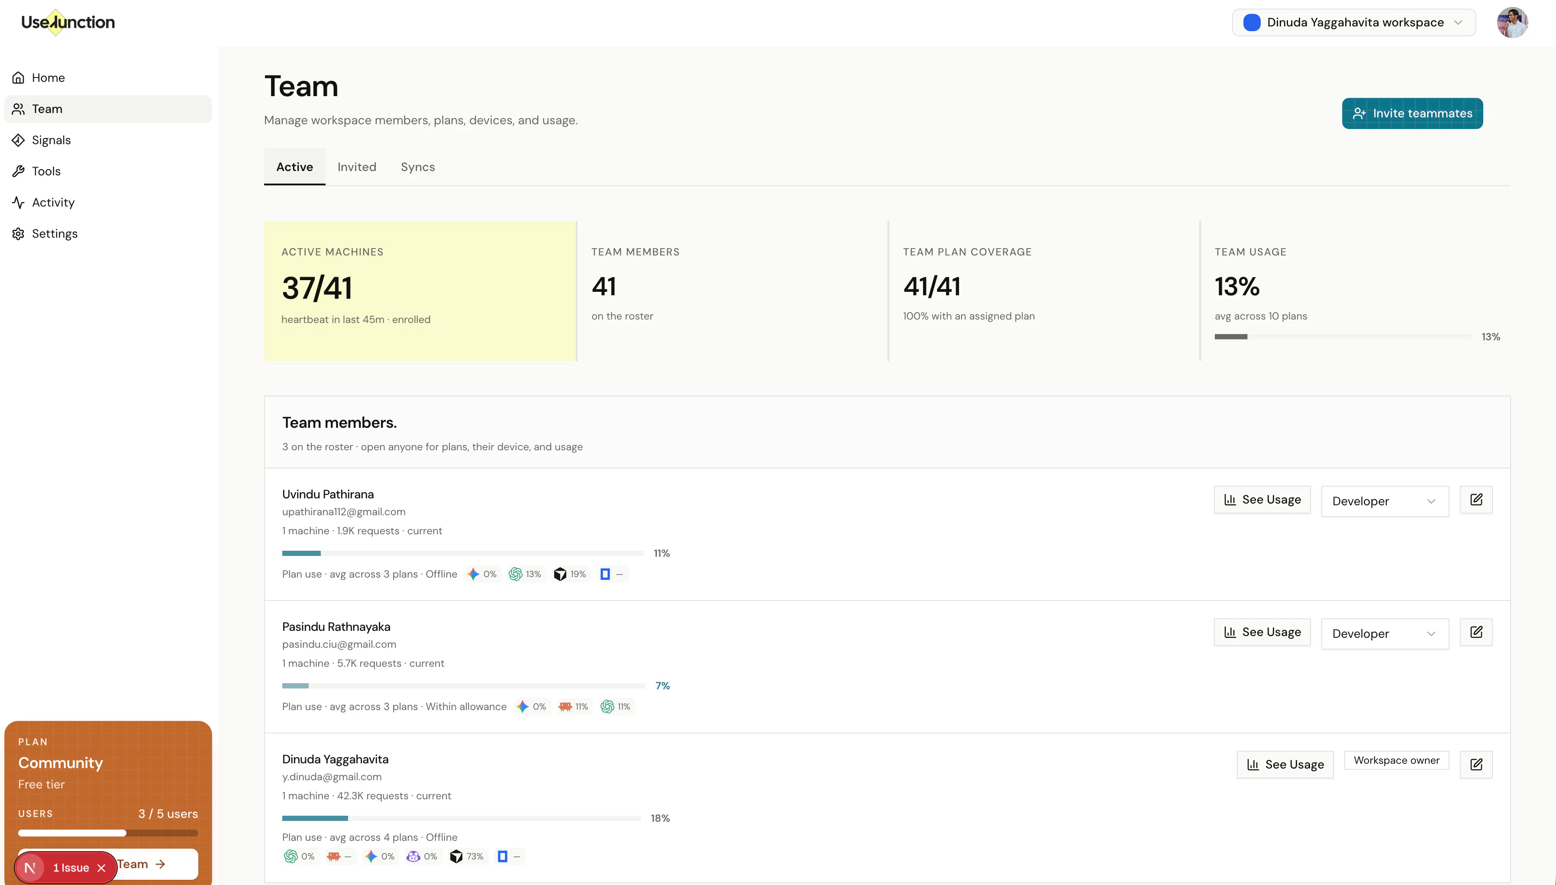The image size is (1556, 885).
Task: Click email upathirana112@gmail.com
Action: pos(343,512)
